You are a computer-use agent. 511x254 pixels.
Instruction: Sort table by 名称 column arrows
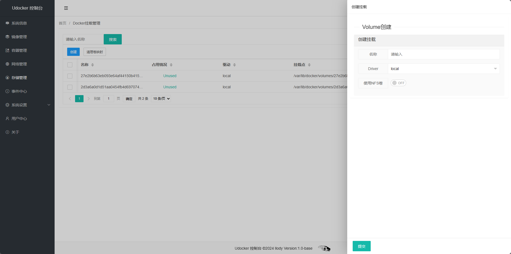93,65
